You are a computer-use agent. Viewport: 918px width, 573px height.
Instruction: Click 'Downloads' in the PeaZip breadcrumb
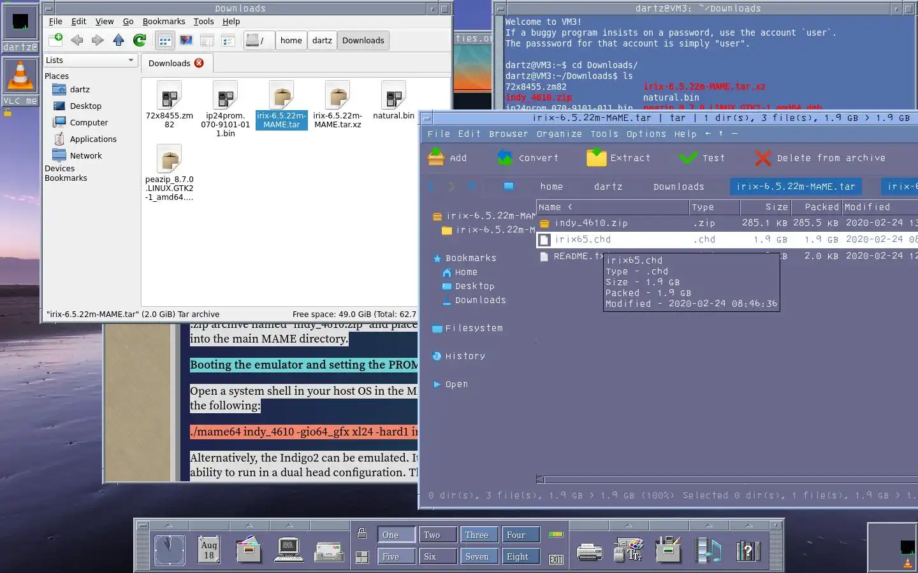tap(678, 187)
